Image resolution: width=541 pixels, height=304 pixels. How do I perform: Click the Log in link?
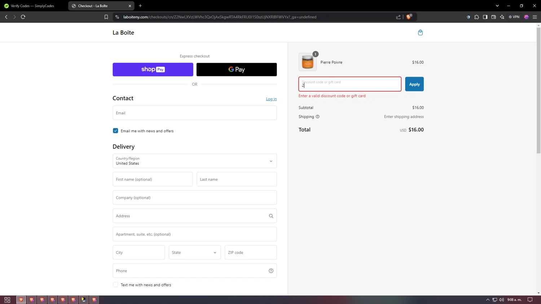(271, 99)
